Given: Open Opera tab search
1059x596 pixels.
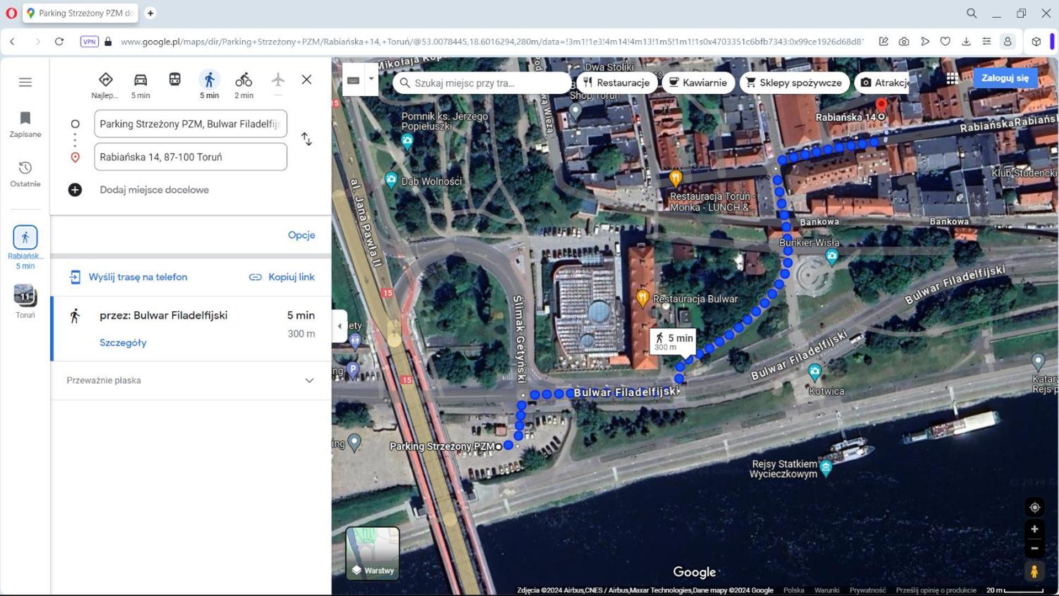Looking at the screenshot, I should 971,13.
